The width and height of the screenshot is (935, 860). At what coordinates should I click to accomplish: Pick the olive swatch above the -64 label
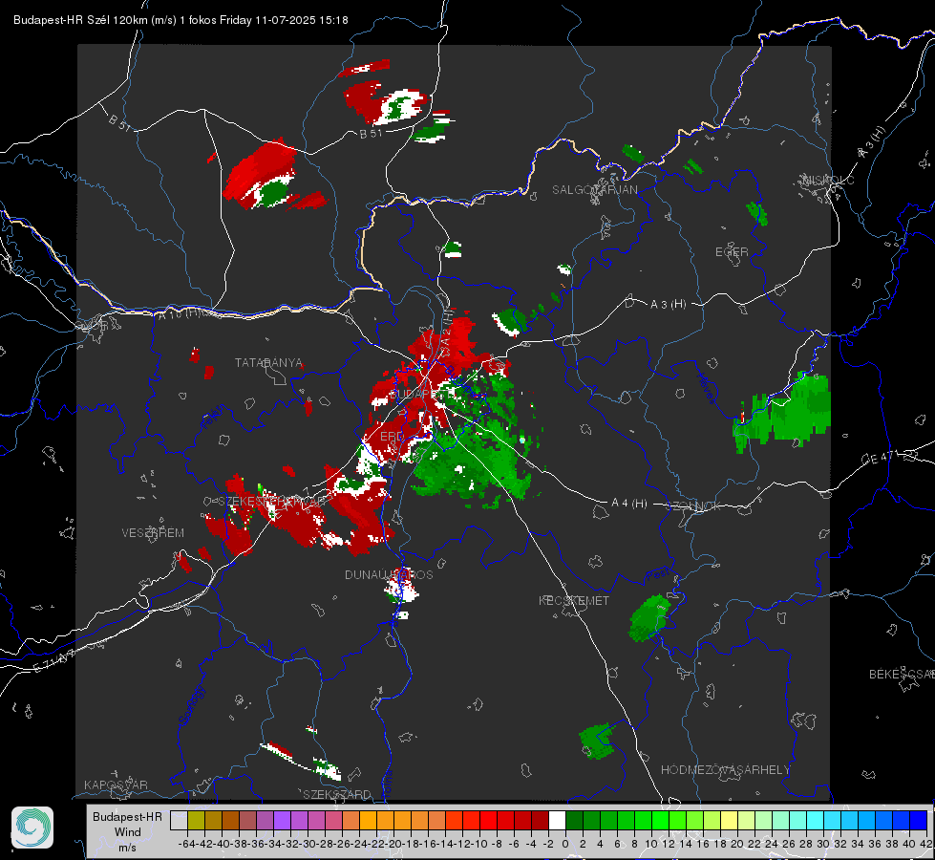[x=196, y=820]
